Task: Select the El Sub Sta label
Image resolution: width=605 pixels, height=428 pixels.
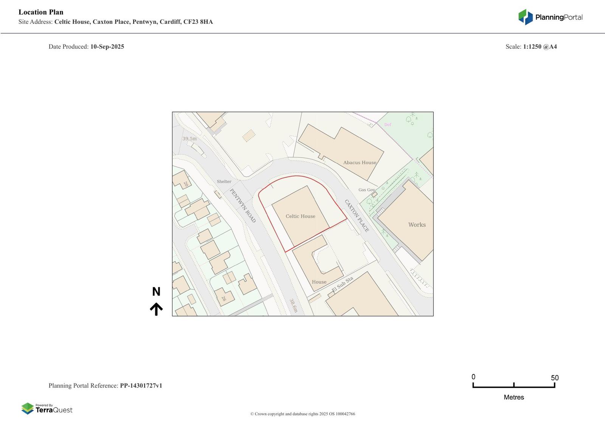Action: (342, 284)
